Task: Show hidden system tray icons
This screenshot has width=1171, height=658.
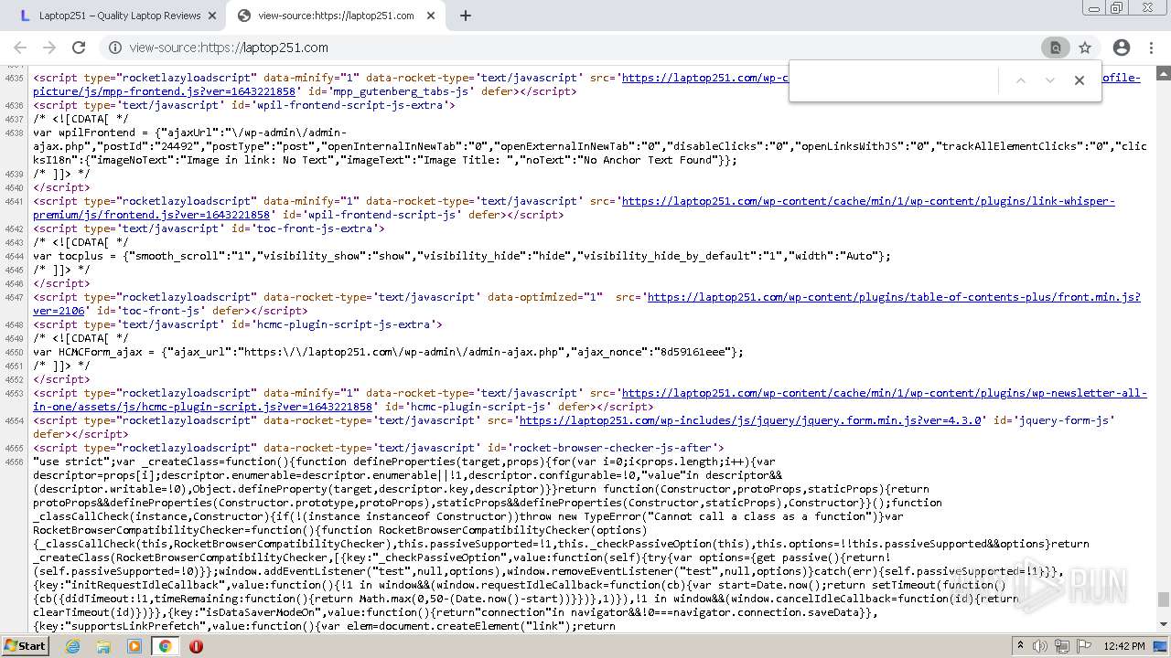Action: tap(1021, 646)
